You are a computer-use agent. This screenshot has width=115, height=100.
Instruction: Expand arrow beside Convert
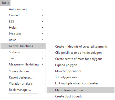42,15
